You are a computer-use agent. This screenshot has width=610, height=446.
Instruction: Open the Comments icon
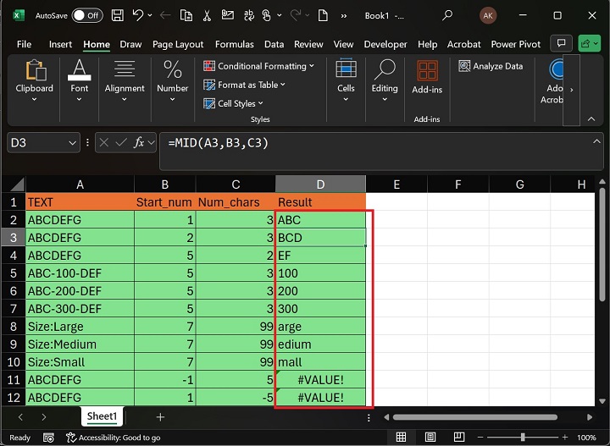[x=560, y=44]
